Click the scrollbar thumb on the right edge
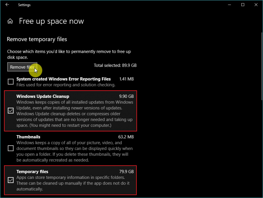 261,53
